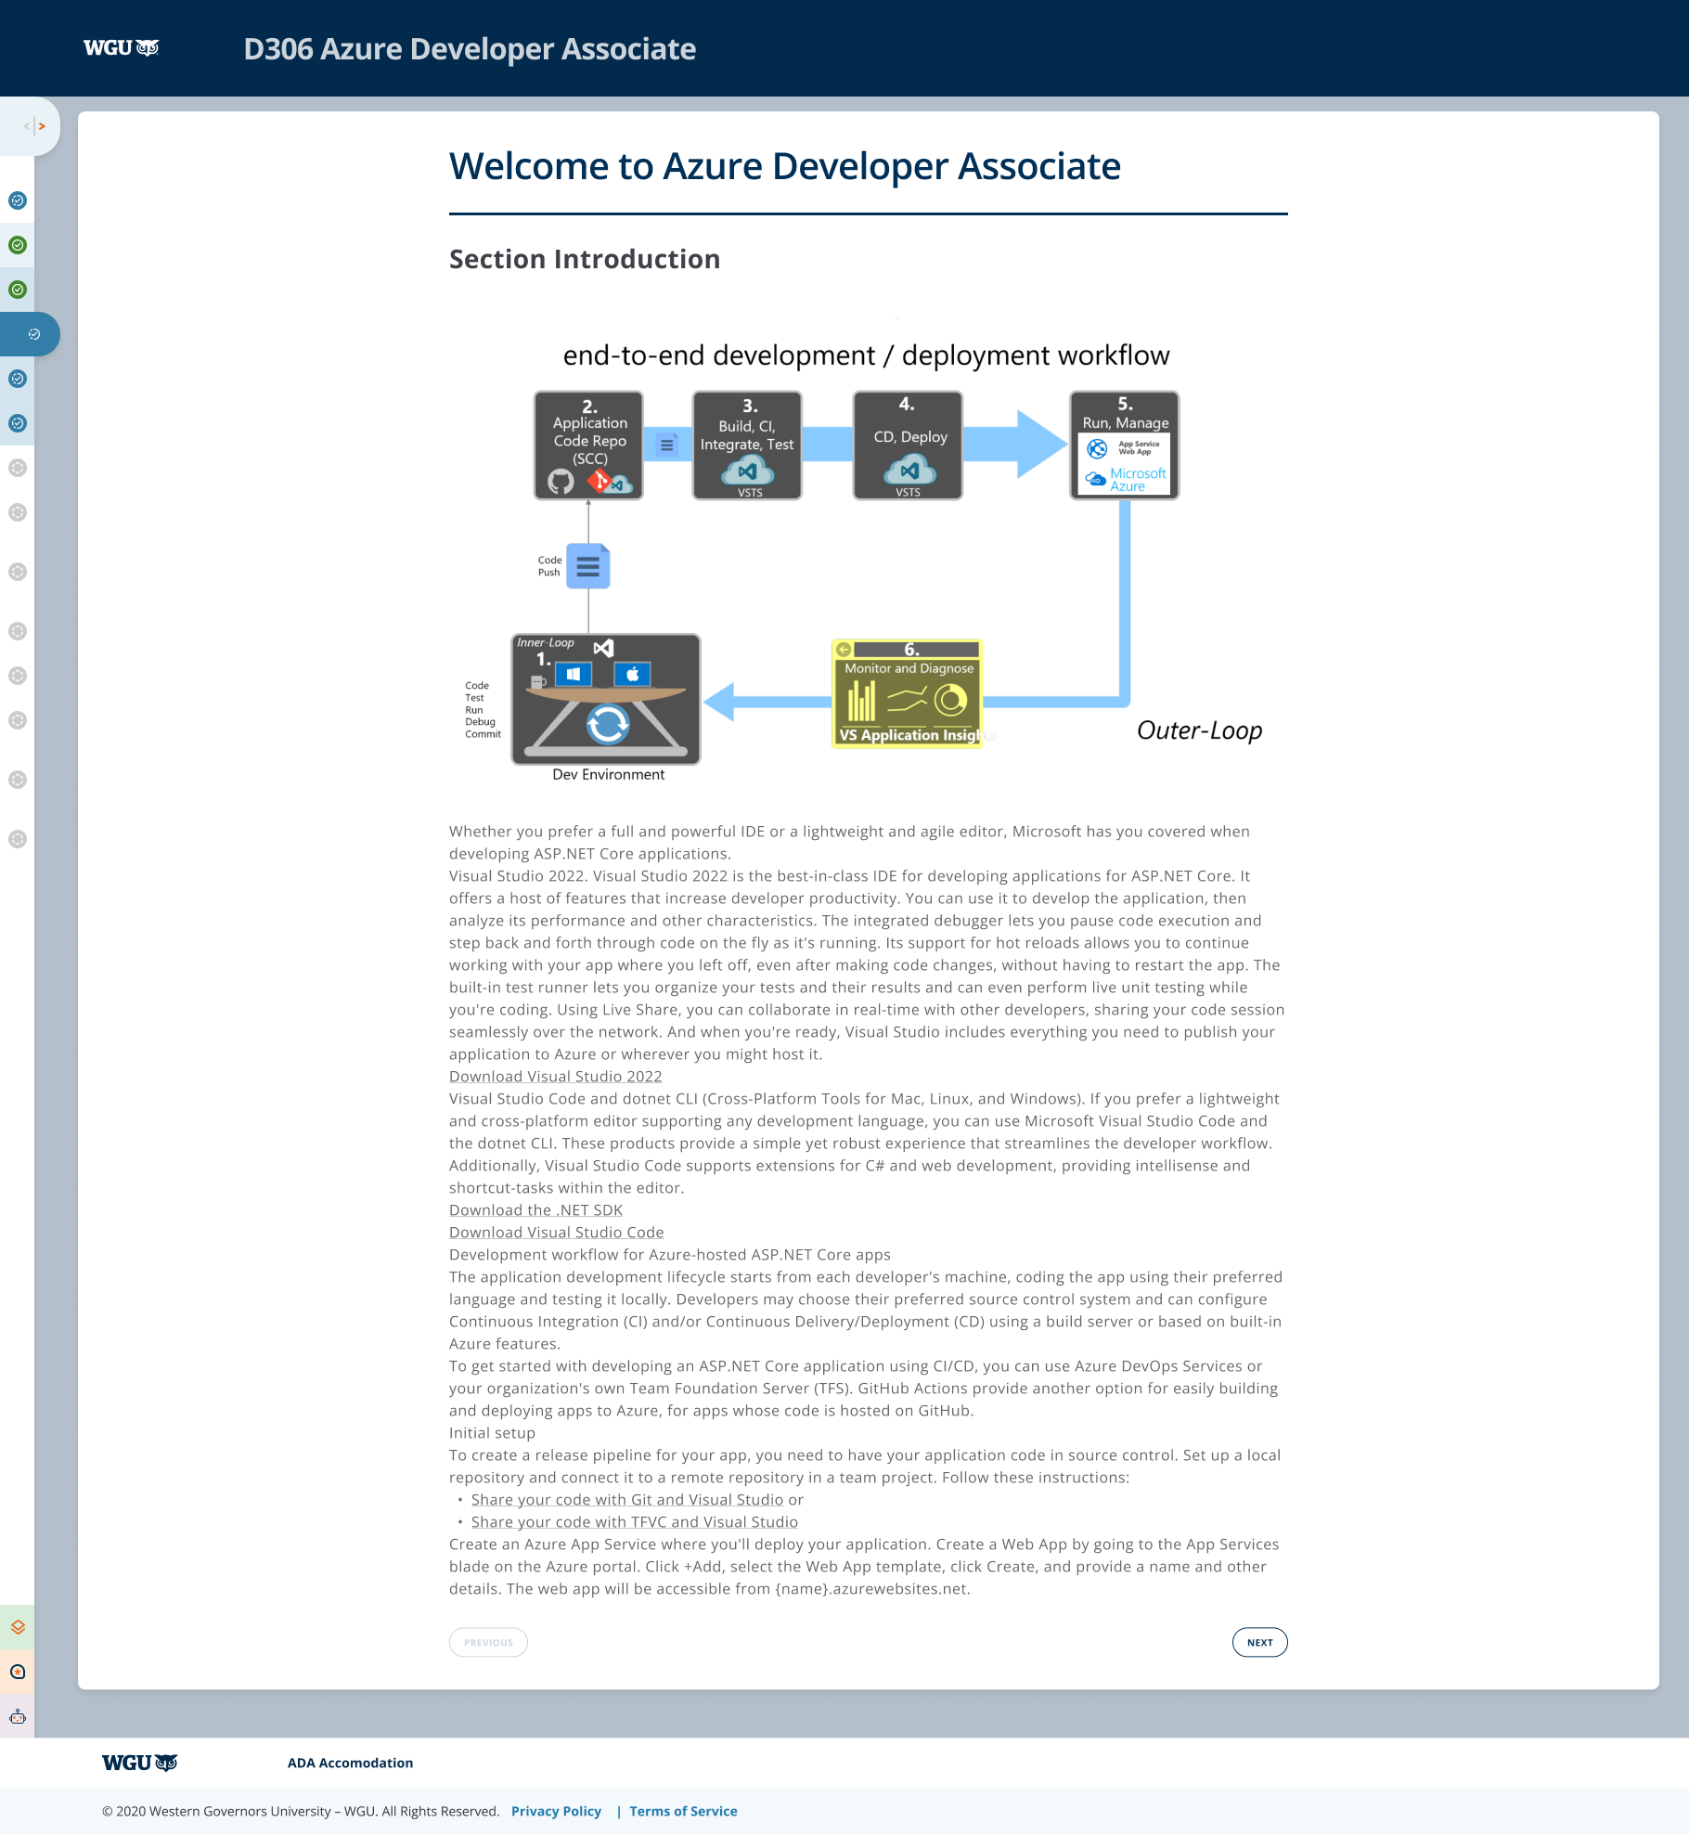Click the Windows monitor icon in Dev Environment

[574, 674]
